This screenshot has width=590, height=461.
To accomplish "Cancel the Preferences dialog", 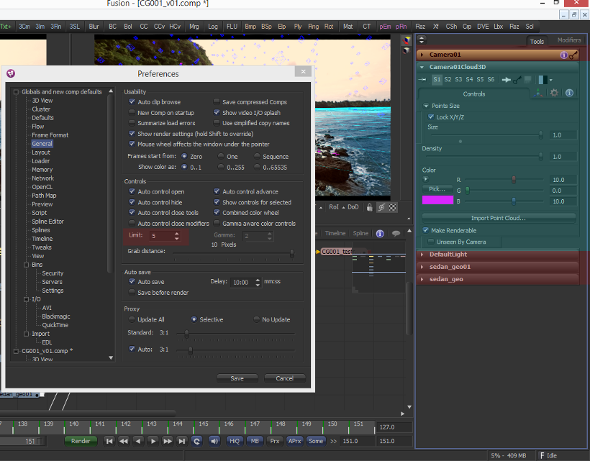I will 284,378.
